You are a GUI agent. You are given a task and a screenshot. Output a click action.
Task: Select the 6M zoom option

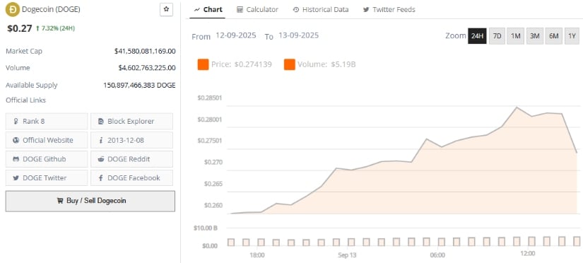pyautogui.click(x=554, y=36)
